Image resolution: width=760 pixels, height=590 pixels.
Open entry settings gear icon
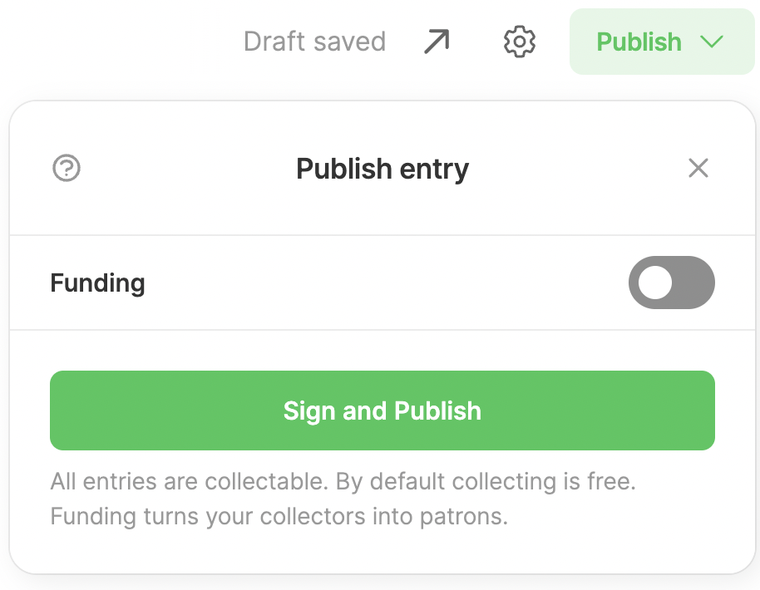(520, 42)
